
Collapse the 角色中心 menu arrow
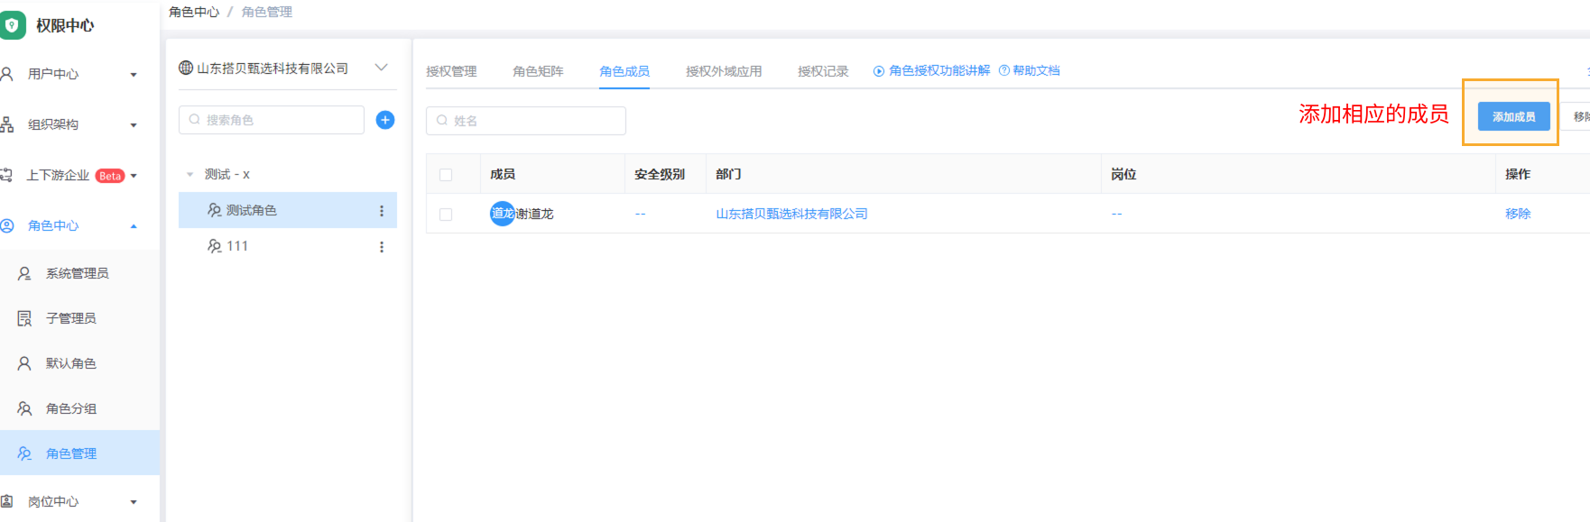(134, 226)
